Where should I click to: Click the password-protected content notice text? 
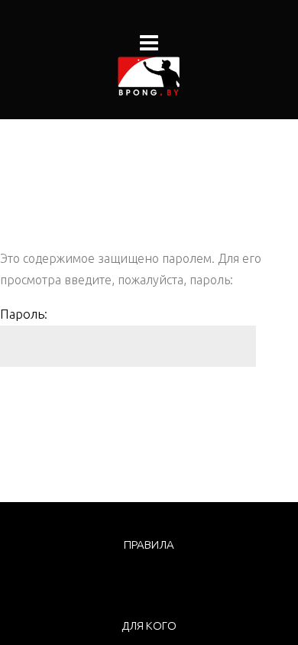point(131,270)
